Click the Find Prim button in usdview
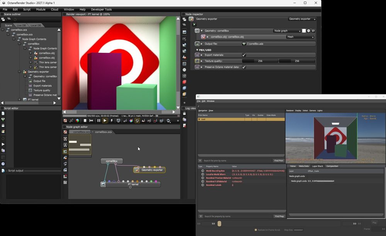Screen dimensions: 386x236 [x=278, y=161]
